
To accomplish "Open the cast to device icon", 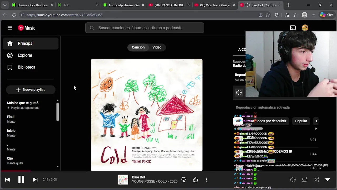I will click(293, 28).
